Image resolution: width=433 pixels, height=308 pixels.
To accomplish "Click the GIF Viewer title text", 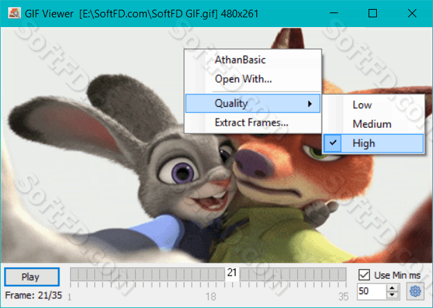I will point(141,14).
